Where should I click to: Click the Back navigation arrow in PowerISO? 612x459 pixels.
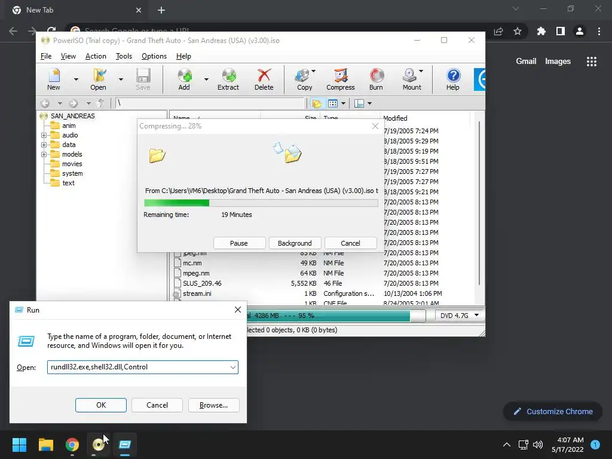tap(45, 103)
